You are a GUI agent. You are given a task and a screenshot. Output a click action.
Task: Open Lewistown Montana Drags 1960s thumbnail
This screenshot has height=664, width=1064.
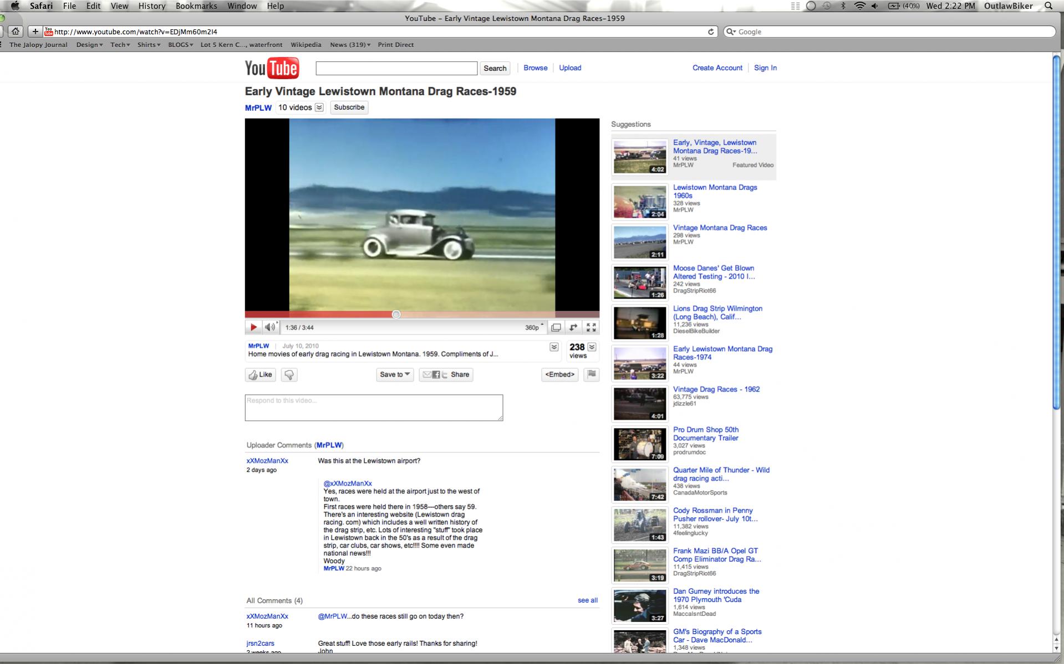640,202
